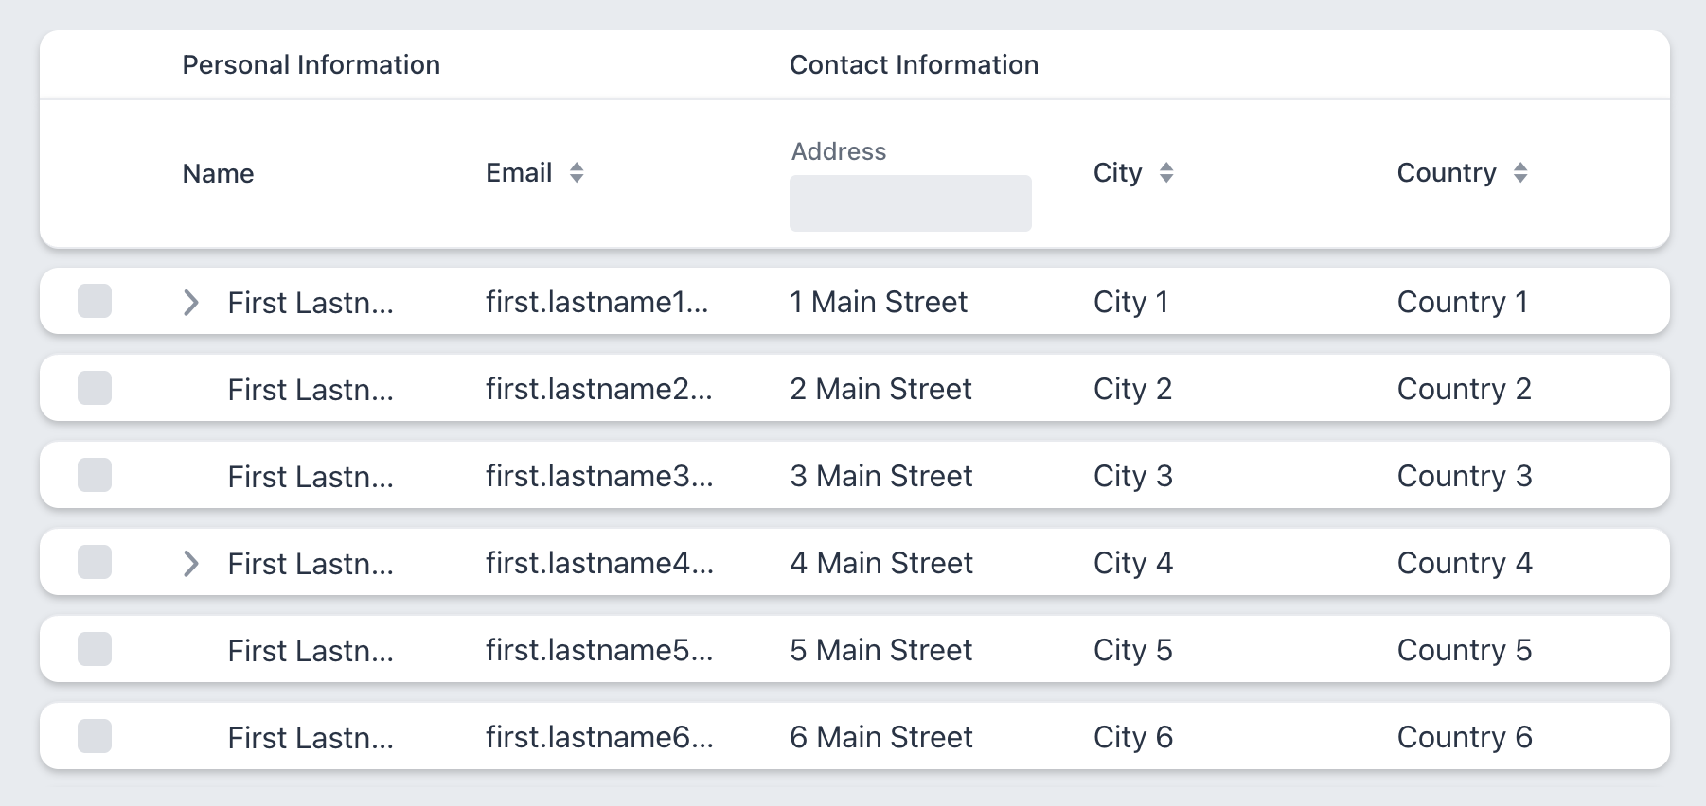Check the box for City 2 row
This screenshot has height=806, width=1706.
tap(95, 389)
